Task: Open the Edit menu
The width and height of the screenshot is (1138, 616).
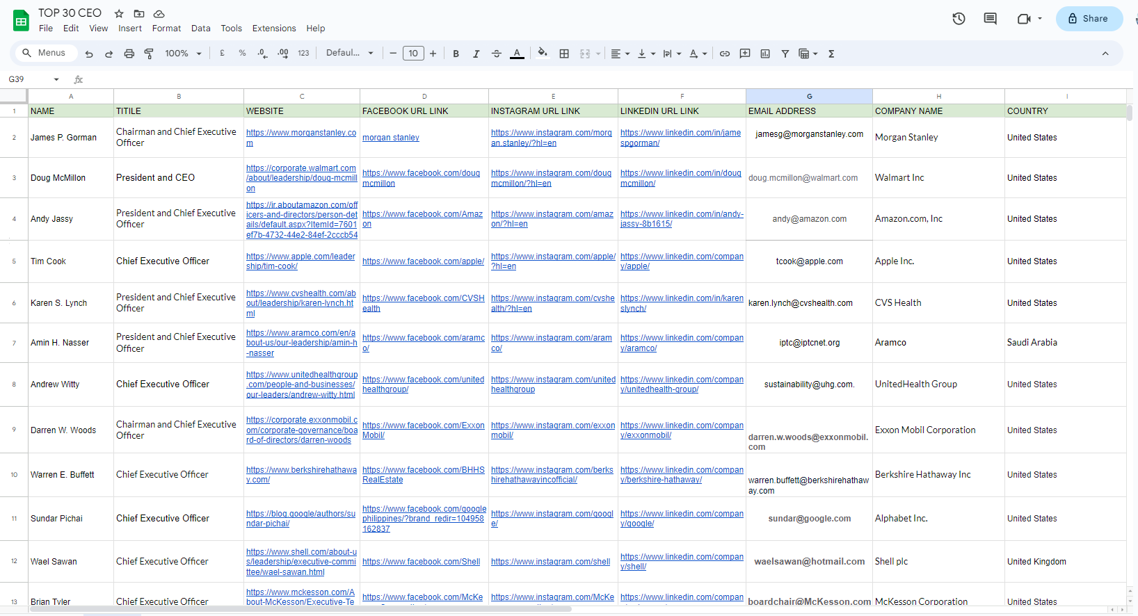Action: tap(71, 29)
